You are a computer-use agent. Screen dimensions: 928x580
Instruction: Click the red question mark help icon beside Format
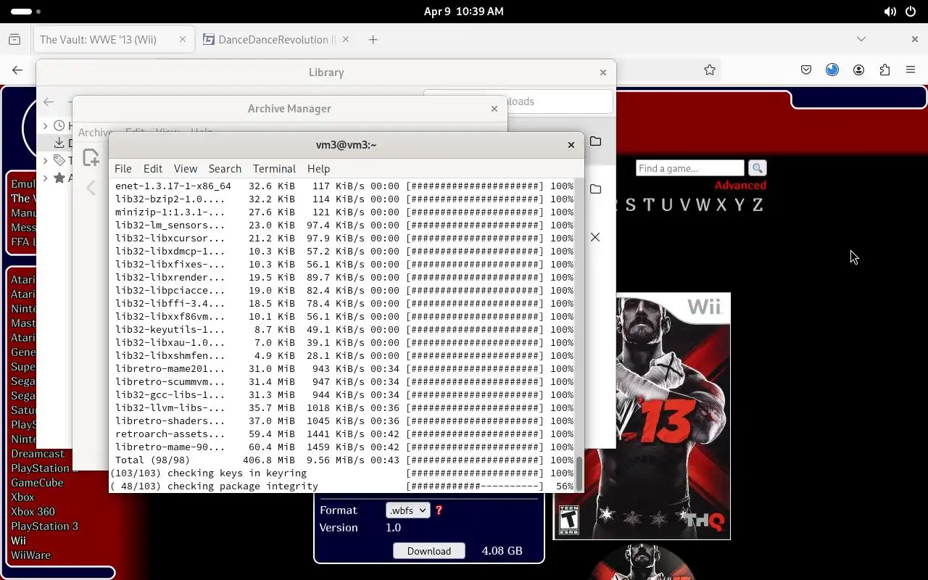(439, 510)
